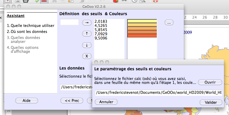This screenshot has height=115, width=229.
Task: Open the ellipsis (...) color settings button
Action: pos(169,22)
